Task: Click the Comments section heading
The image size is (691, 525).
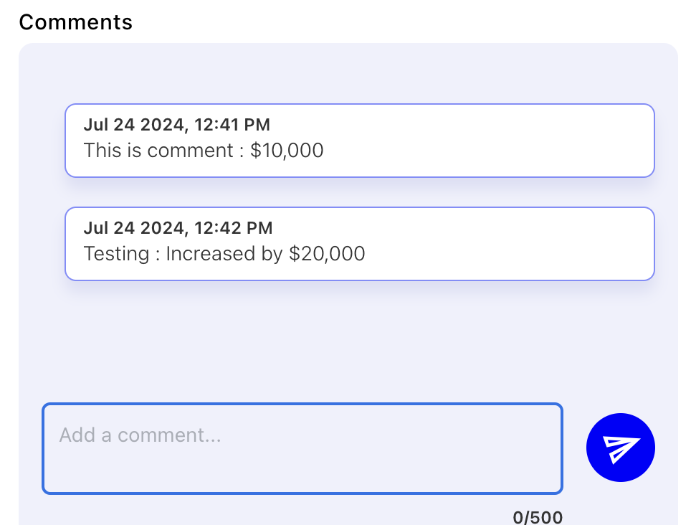Action: tap(75, 22)
